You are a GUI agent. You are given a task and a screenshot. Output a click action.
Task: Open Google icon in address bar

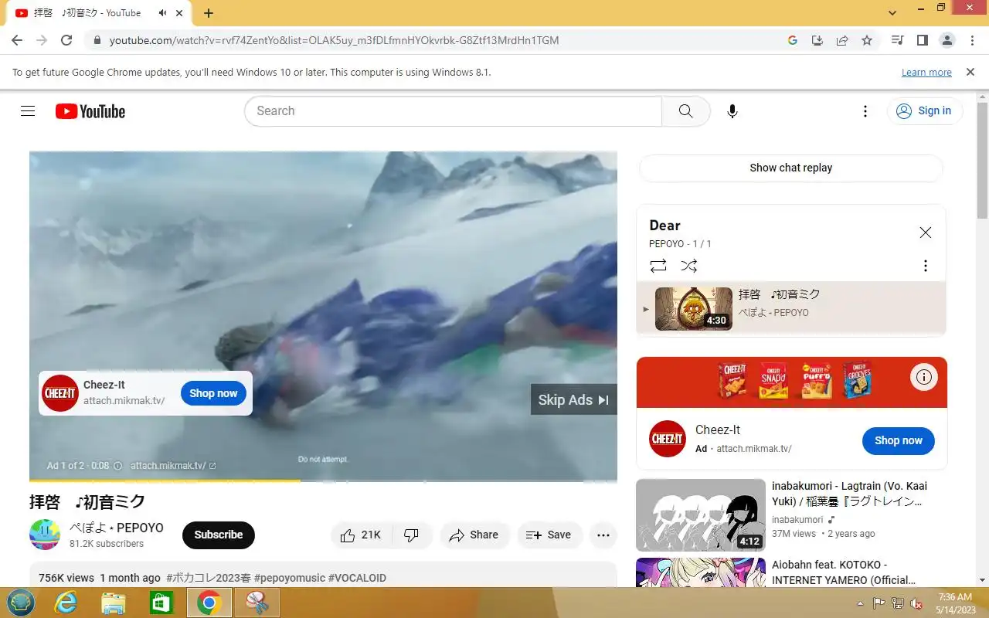[792, 40]
